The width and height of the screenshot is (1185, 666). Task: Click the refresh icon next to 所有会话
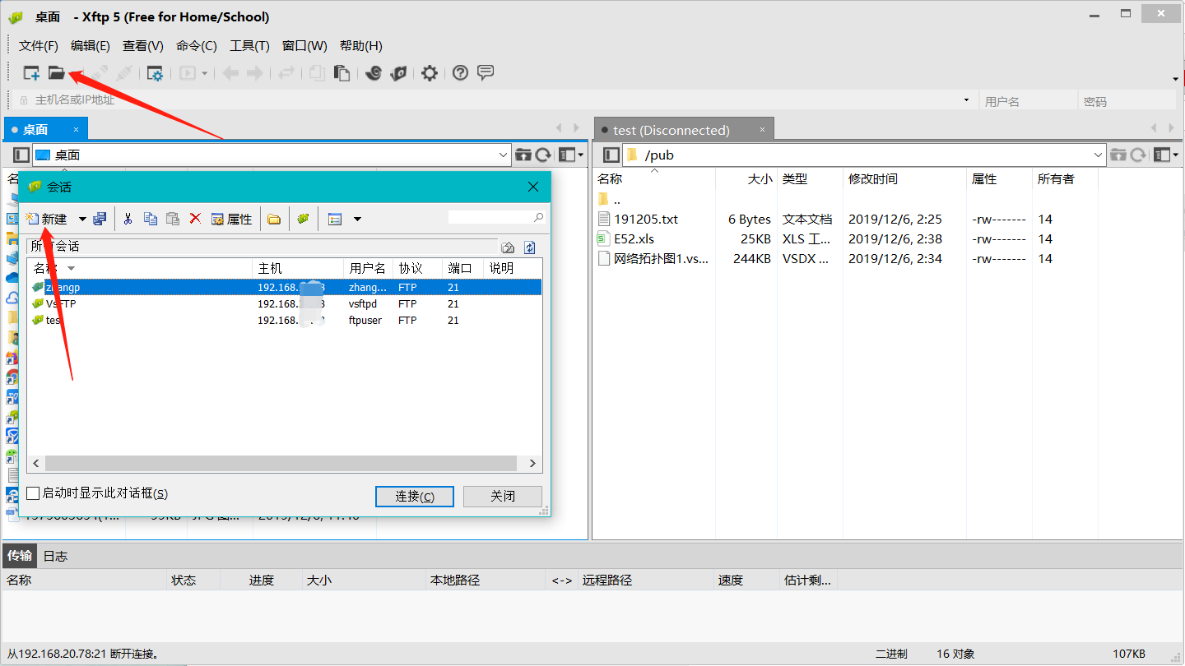pos(530,247)
